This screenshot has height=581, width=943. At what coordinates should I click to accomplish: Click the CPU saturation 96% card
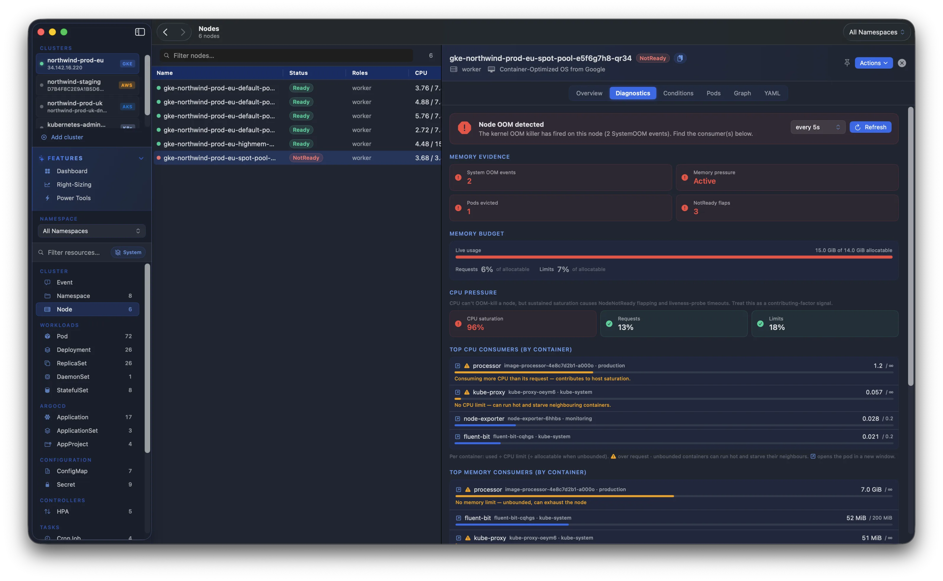[x=522, y=323]
